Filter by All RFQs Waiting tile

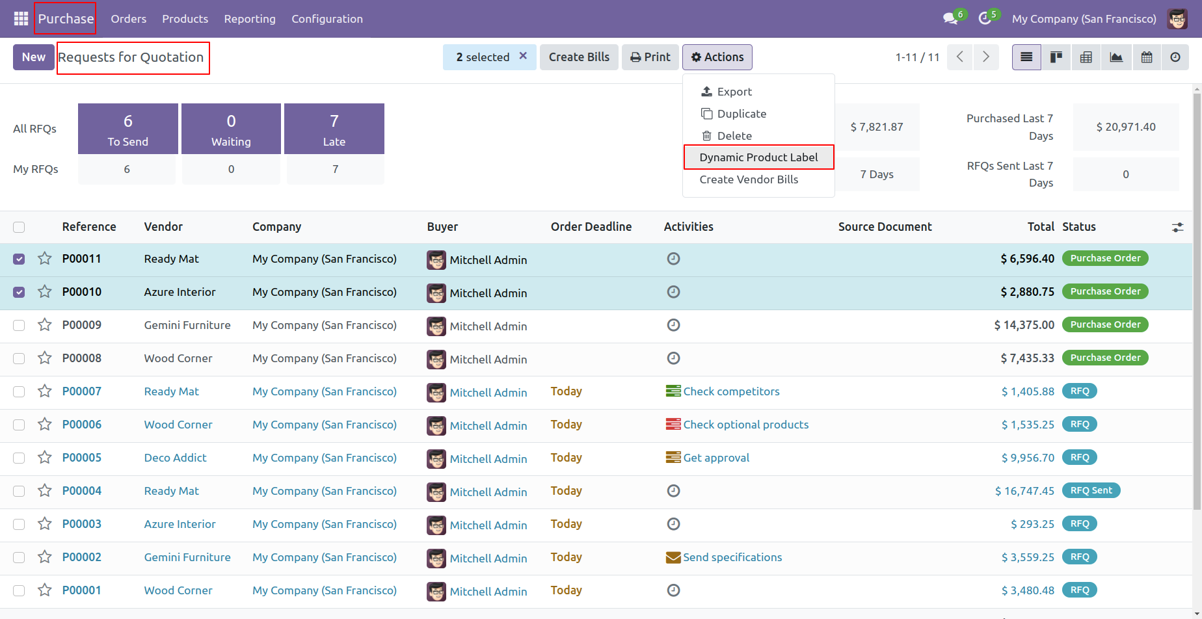[231, 129]
